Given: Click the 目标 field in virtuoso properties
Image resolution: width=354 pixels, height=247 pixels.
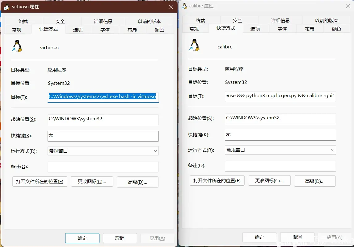Looking at the screenshot, I should tap(103, 97).
